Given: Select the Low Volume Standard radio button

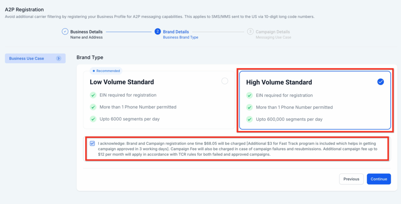Looking at the screenshot, I should [225, 81].
